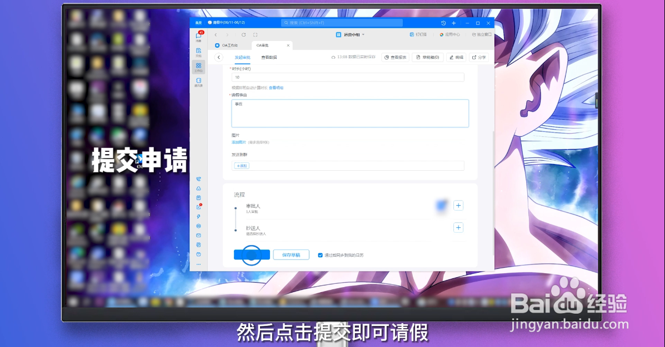The height and width of the screenshot is (347, 665).
Task: Click the 分享 share button
Action: click(x=479, y=57)
